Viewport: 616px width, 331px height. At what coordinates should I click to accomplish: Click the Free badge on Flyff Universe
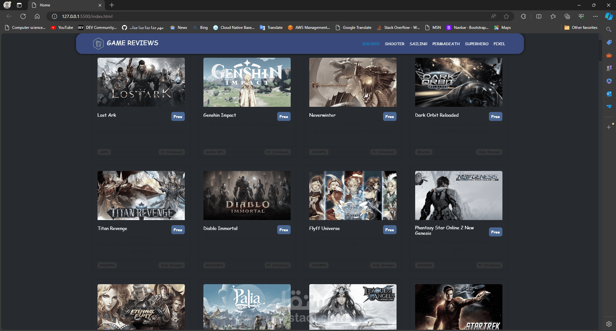click(x=390, y=230)
